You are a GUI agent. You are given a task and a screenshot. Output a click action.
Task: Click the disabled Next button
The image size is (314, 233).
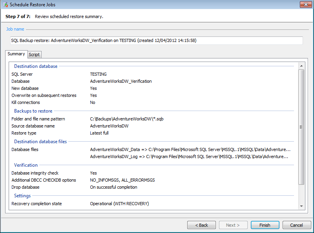[x=233, y=225]
